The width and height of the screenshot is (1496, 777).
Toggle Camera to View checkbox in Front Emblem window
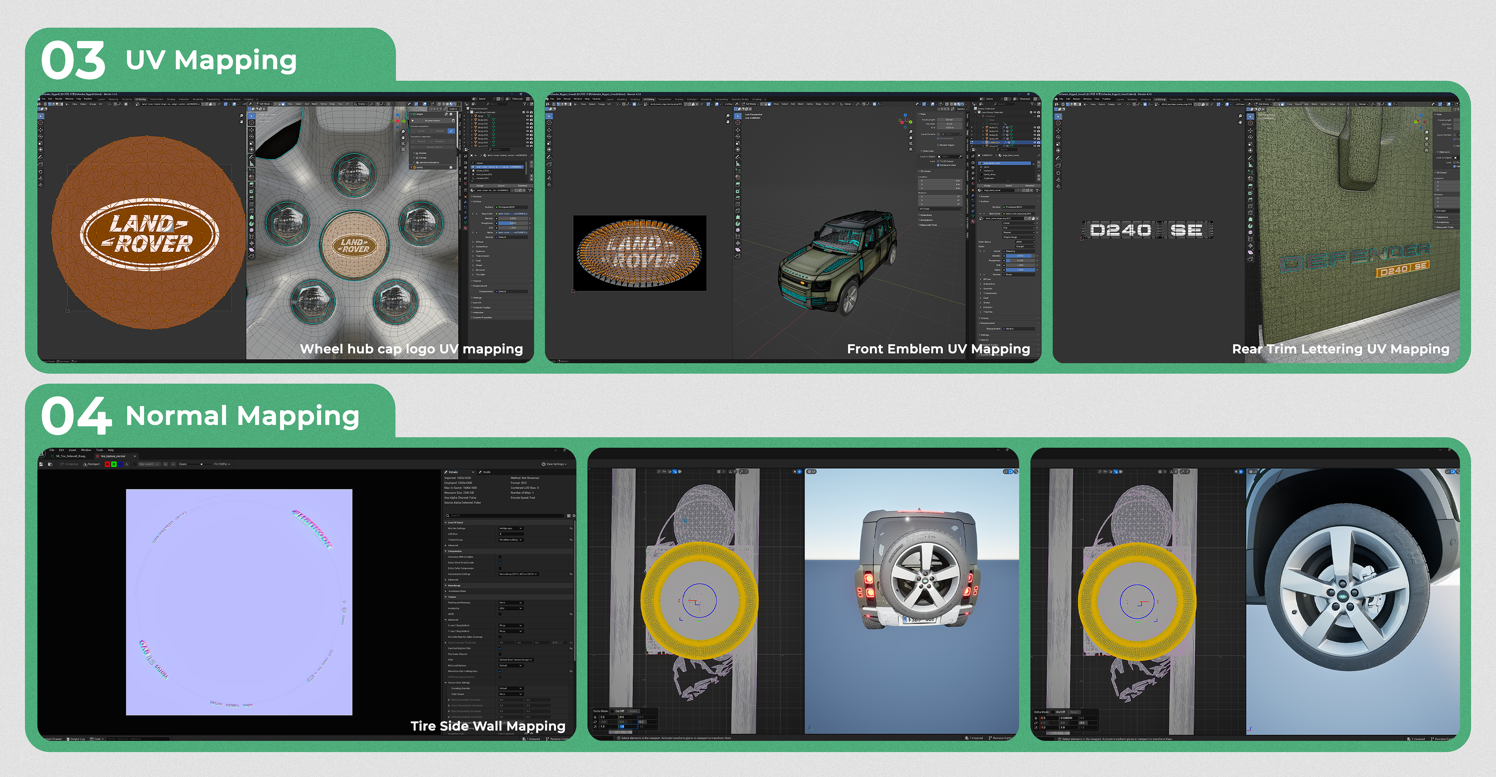click(939, 166)
